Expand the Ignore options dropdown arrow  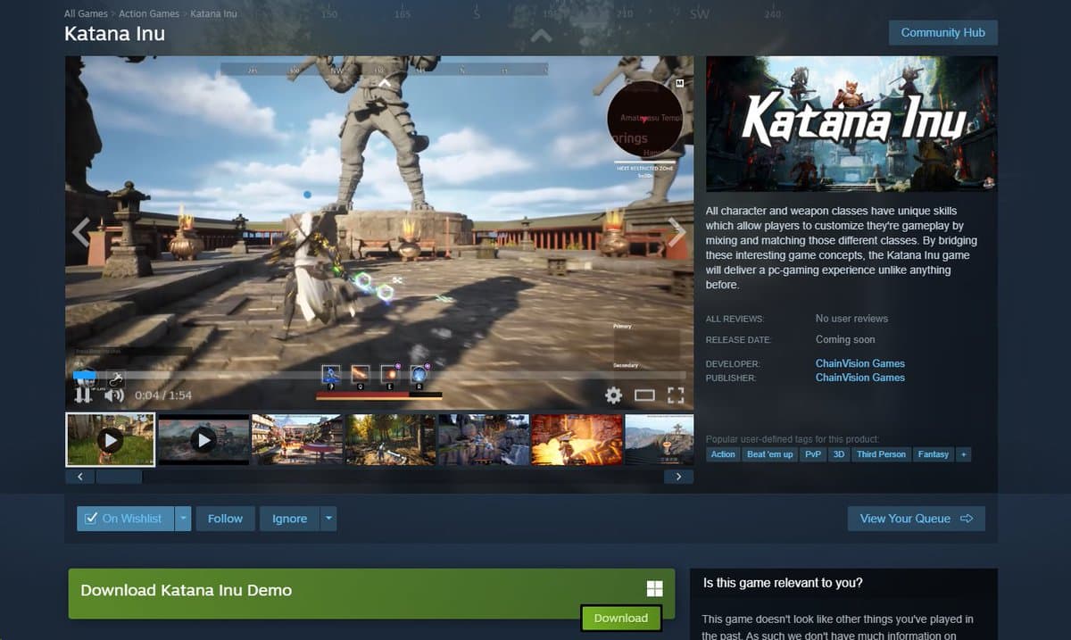point(328,519)
